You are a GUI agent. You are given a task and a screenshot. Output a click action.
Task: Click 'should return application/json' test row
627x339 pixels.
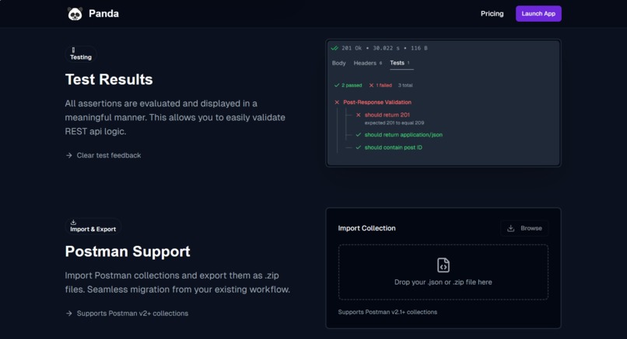[404, 135]
